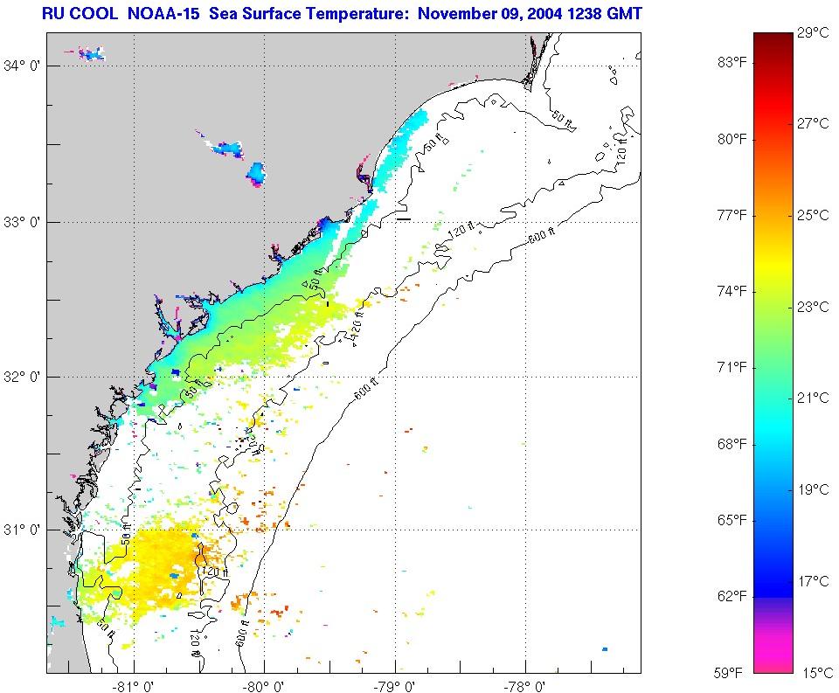Image resolution: width=839 pixels, height=693 pixels.
Task: Pick the 23°C colorbar label
Action: (813, 307)
